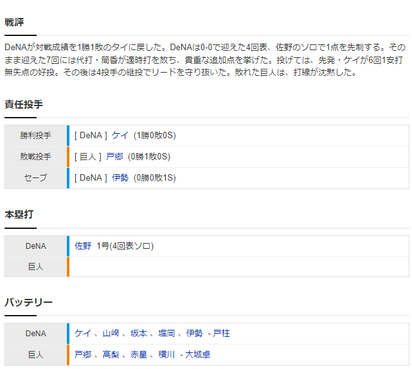
Task: Select the 勝利投手 row label cell
Action: click(x=35, y=136)
